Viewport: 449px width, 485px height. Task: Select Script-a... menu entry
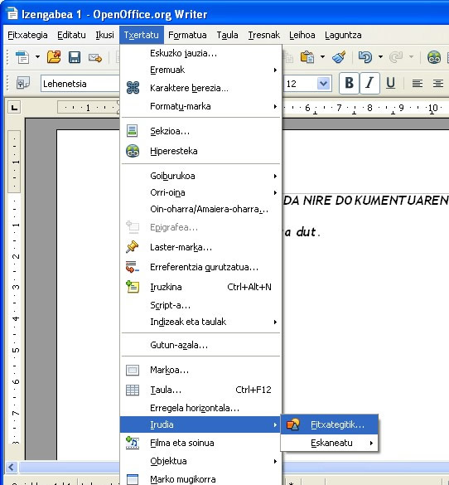[200, 305]
